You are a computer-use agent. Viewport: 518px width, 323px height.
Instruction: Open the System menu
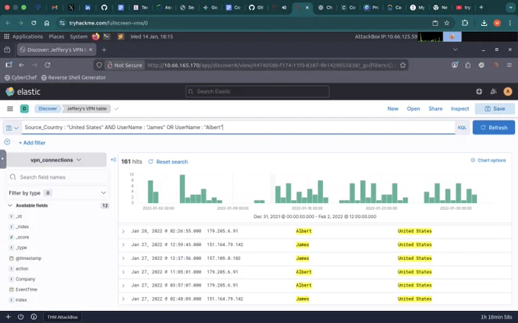click(78, 36)
